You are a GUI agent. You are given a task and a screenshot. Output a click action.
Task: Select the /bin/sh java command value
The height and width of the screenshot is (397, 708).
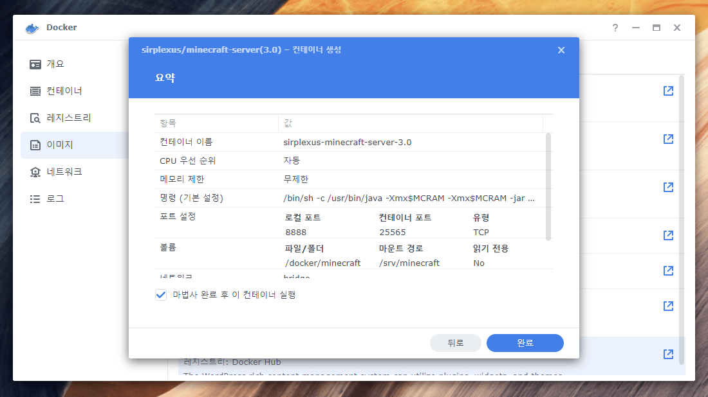click(x=409, y=198)
